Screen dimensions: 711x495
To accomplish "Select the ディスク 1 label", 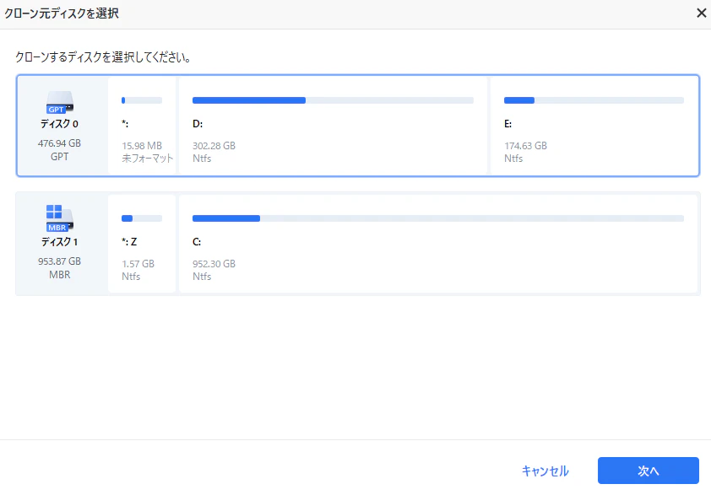I will click(x=59, y=242).
